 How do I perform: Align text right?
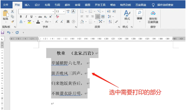click(92, 16)
